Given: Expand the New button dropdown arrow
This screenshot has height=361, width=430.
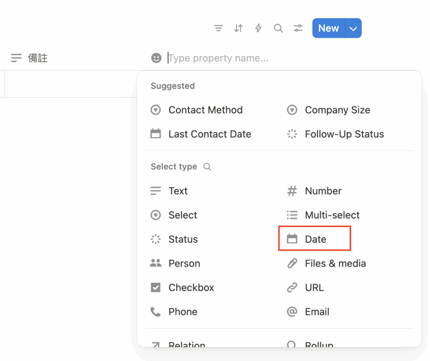Looking at the screenshot, I should click(x=353, y=28).
